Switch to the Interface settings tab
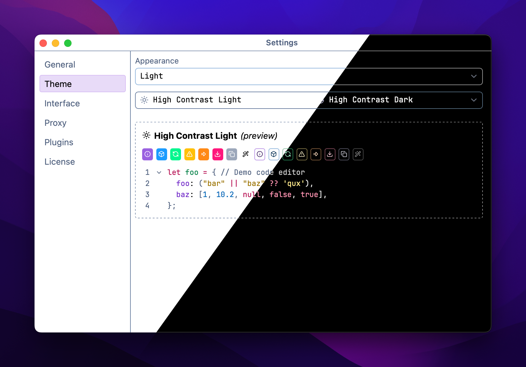Viewport: 526px width, 367px height. [x=62, y=103]
